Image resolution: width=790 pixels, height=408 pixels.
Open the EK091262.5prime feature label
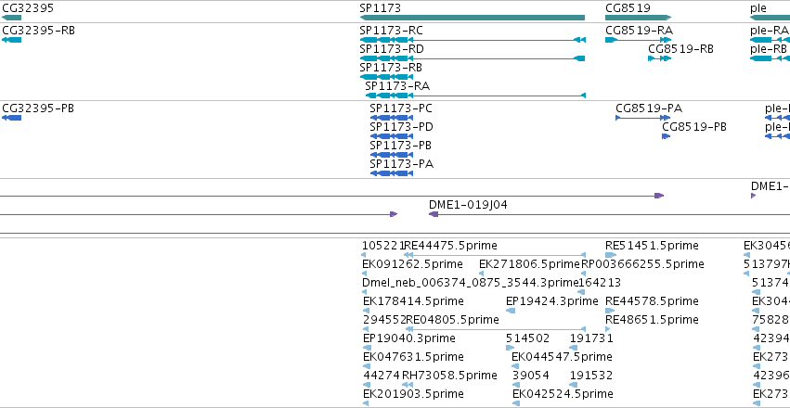[412, 264]
